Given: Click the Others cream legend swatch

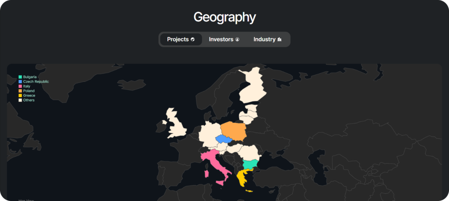Looking at the screenshot, I should (x=20, y=100).
